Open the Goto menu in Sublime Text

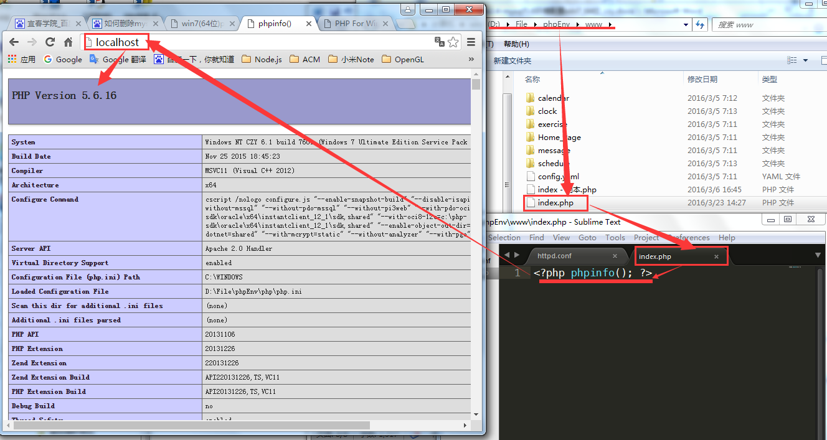(587, 238)
